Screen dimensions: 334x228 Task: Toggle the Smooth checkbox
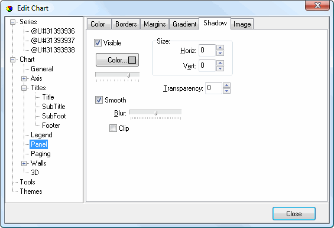click(99, 100)
